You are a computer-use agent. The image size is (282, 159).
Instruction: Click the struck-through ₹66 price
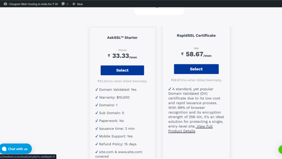click(x=196, y=48)
